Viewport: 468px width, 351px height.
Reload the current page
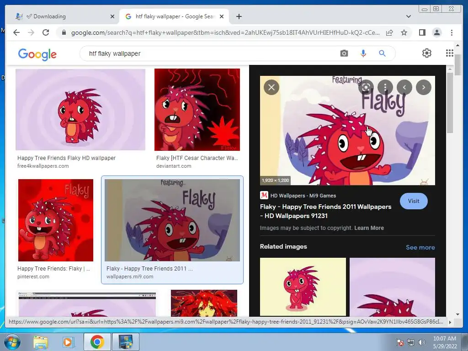click(x=46, y=32)
